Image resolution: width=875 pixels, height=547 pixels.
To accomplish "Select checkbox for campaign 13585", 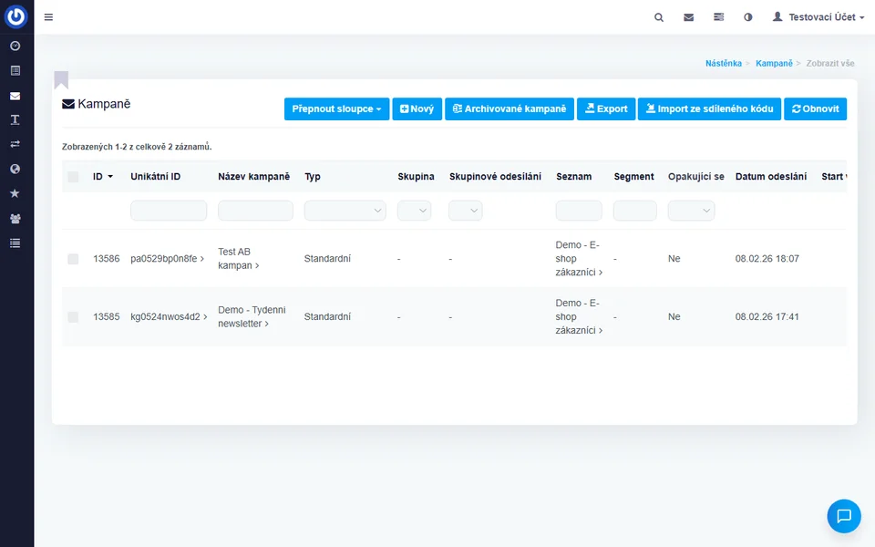I will [73, 317].
